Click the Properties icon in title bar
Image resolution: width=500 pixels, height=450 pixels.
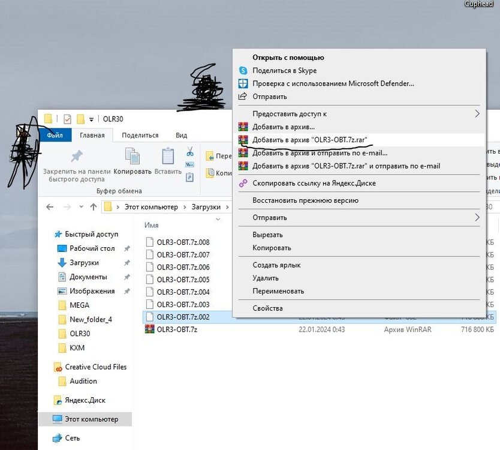(67, 119)
